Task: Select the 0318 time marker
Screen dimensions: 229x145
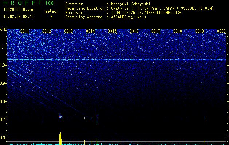Action: pyautogui.click(x=178, y=31)
